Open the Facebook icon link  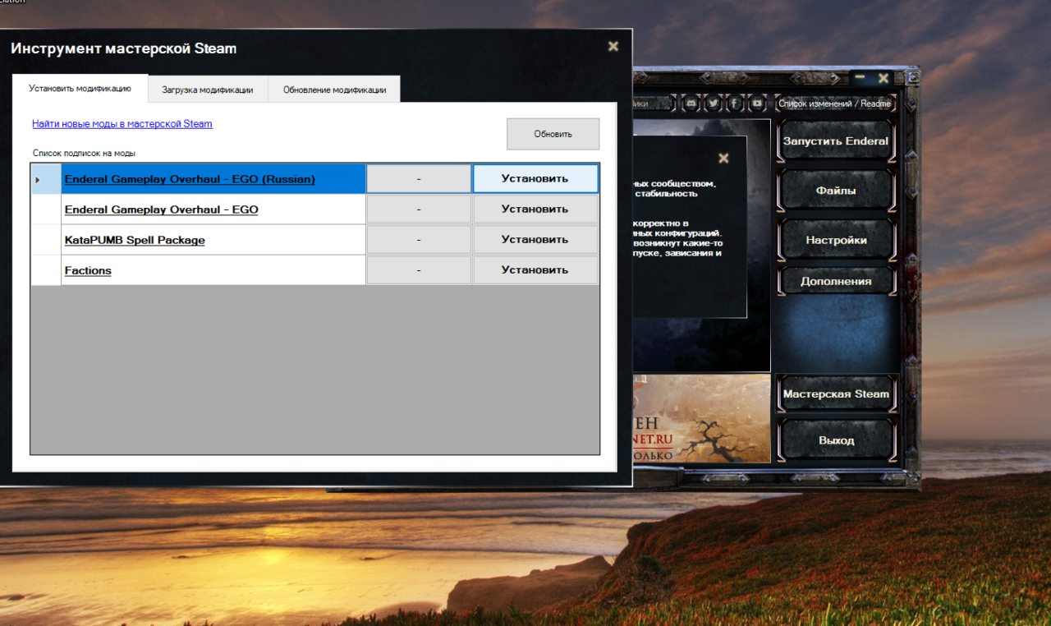735,104
